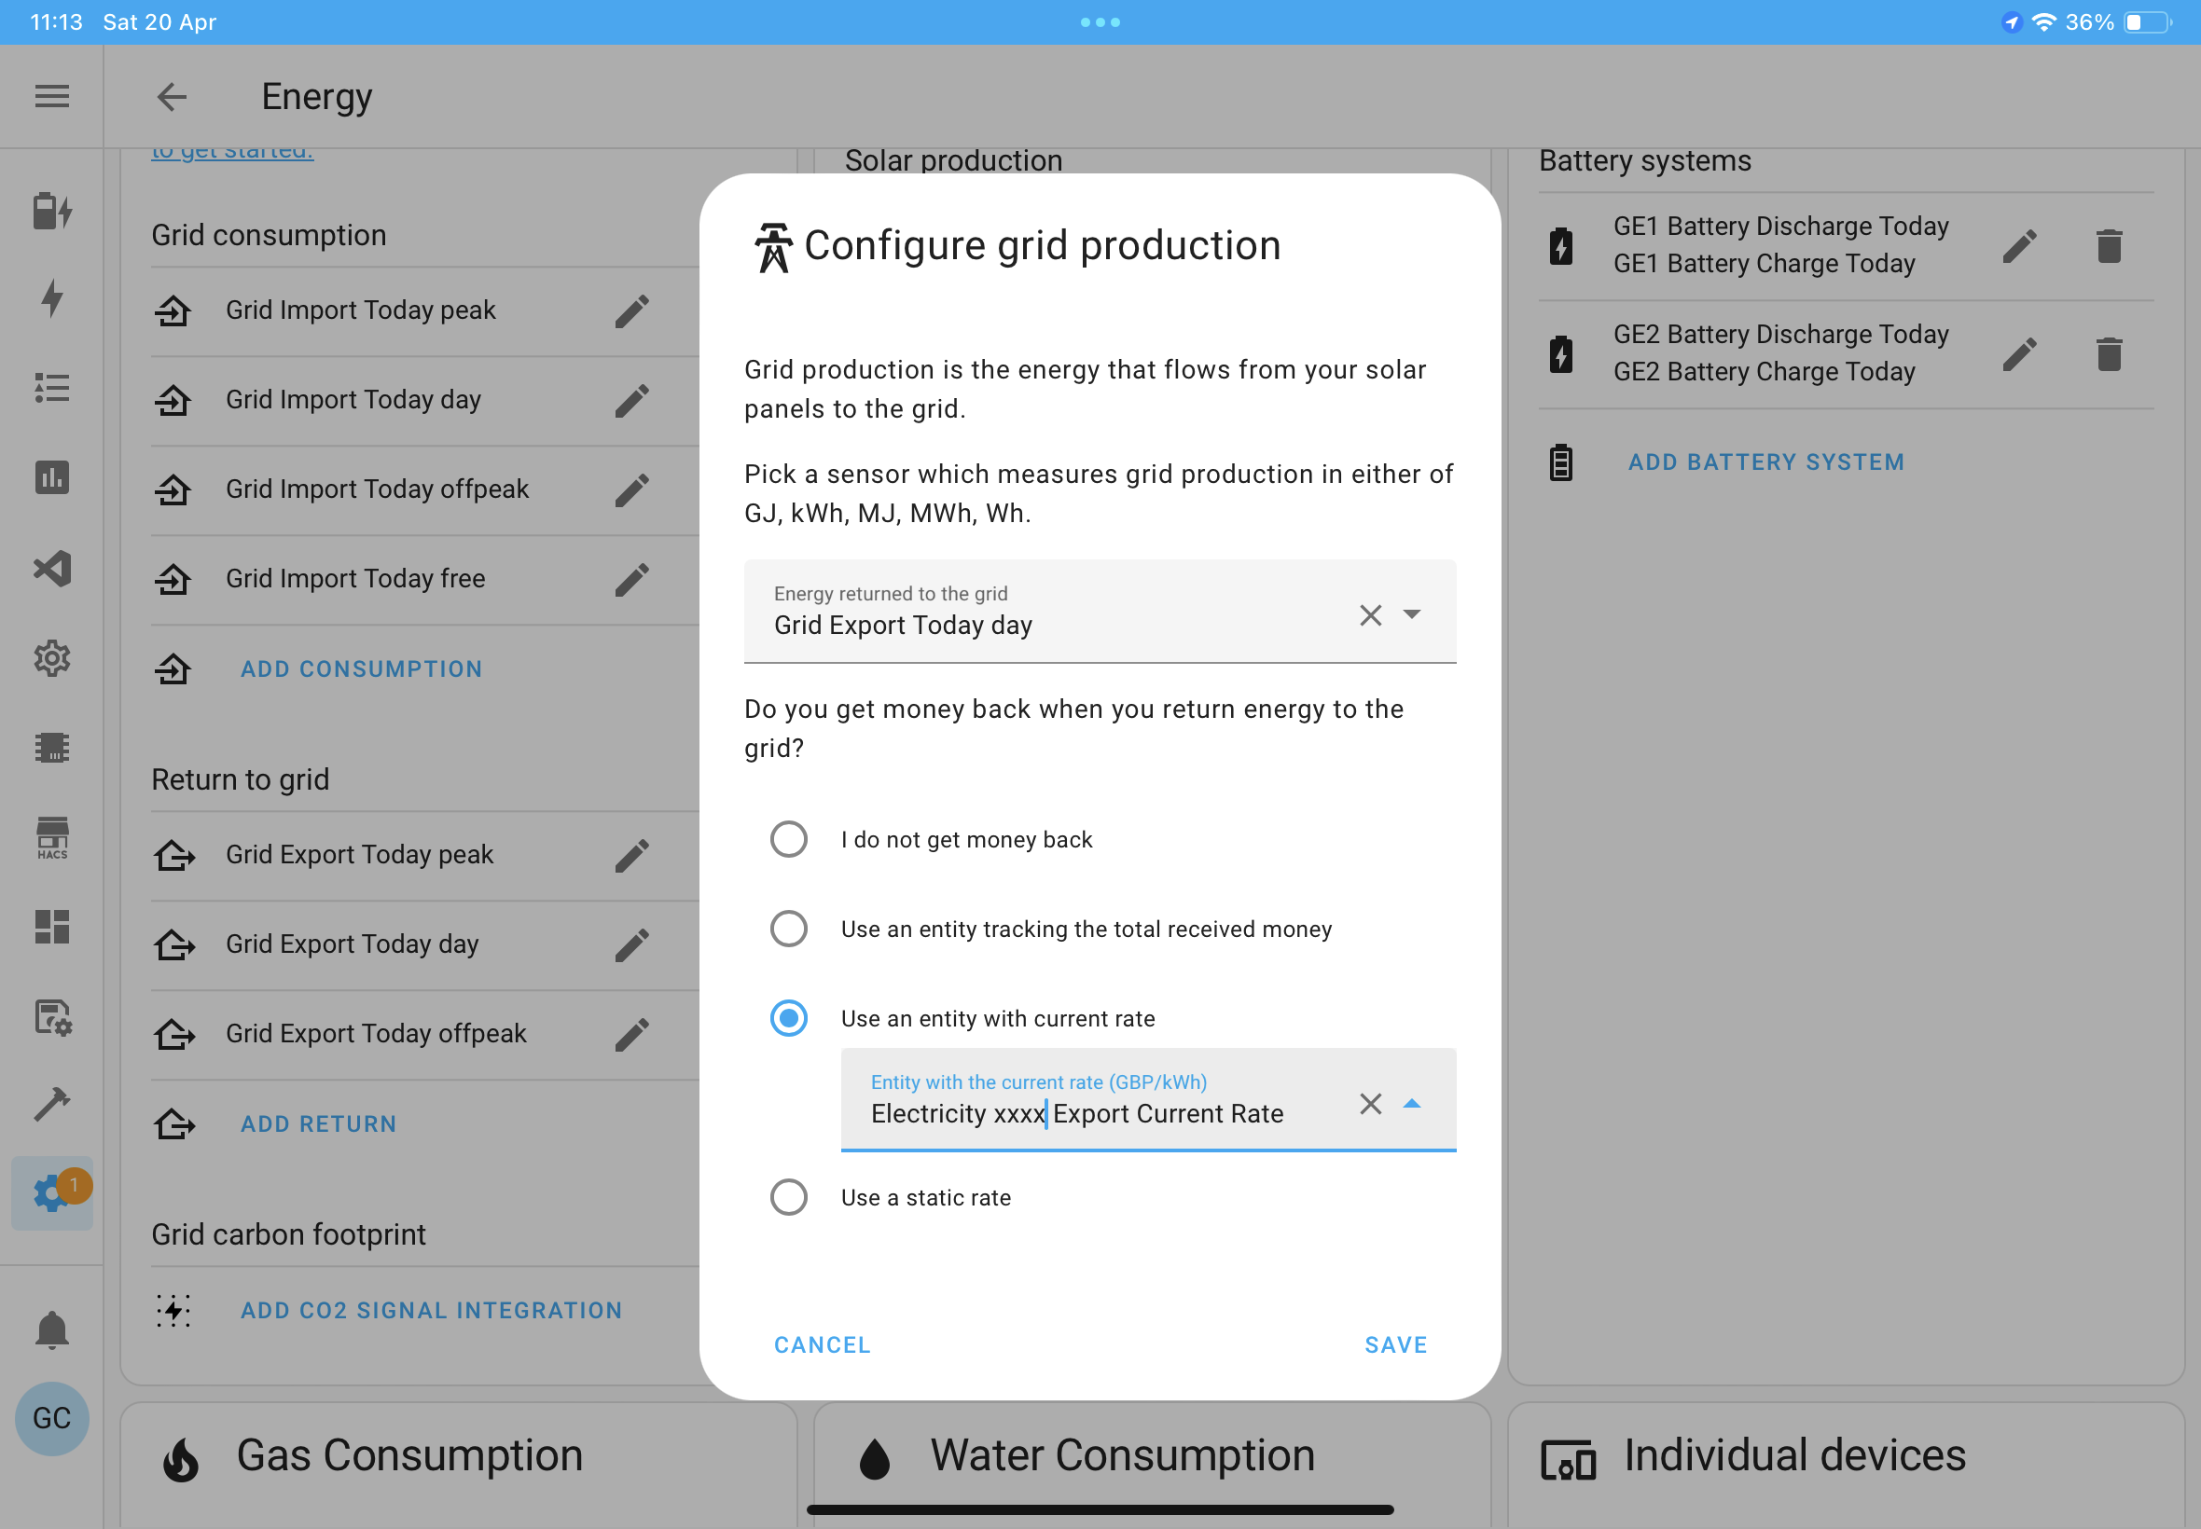Clear the Export Current Rate entity

tap(1370, 1104)
